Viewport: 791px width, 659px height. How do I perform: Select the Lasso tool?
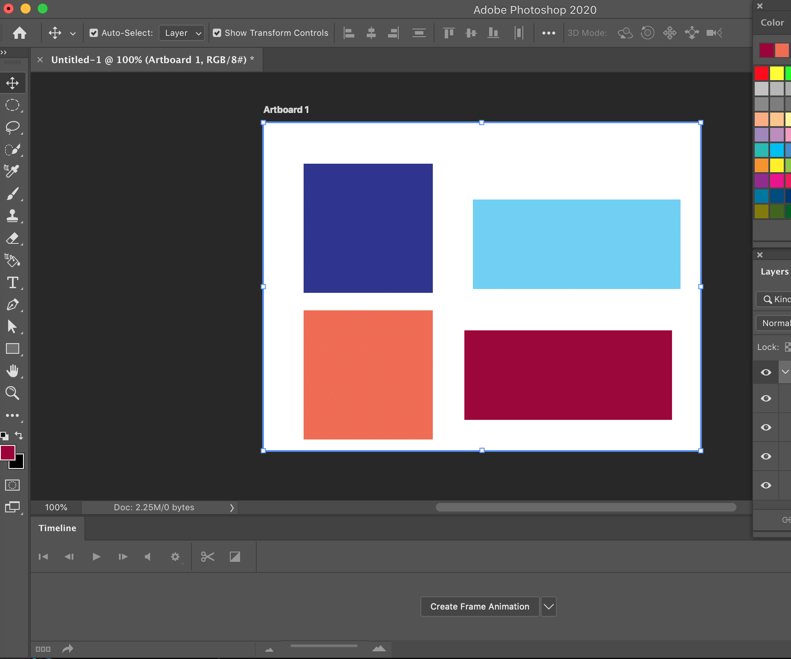(x=13, y=127)
